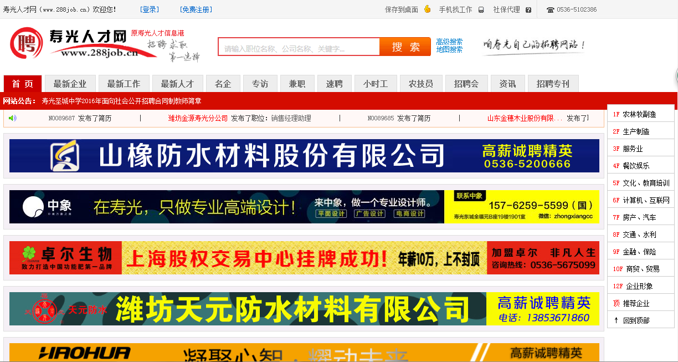The width and height of the screenshot is (678, 362).
Task: Open the 免费注册 registration link
Action: pyautogui.click(x=196, y=9)
